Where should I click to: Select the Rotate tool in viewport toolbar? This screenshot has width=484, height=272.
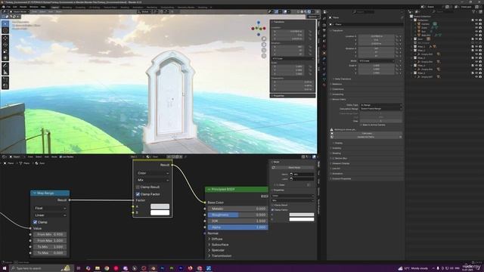(x=5, y=45)
